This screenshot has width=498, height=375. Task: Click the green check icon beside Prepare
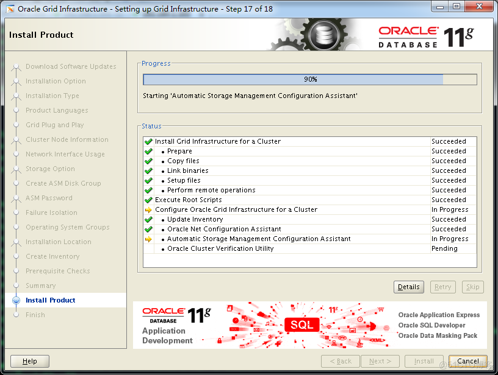tap(148, 152)
